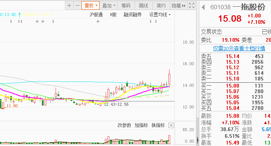271x146 pixels.
Task: Open link 仅需20元查看十档行情
Action: click(x=239, y=48)
